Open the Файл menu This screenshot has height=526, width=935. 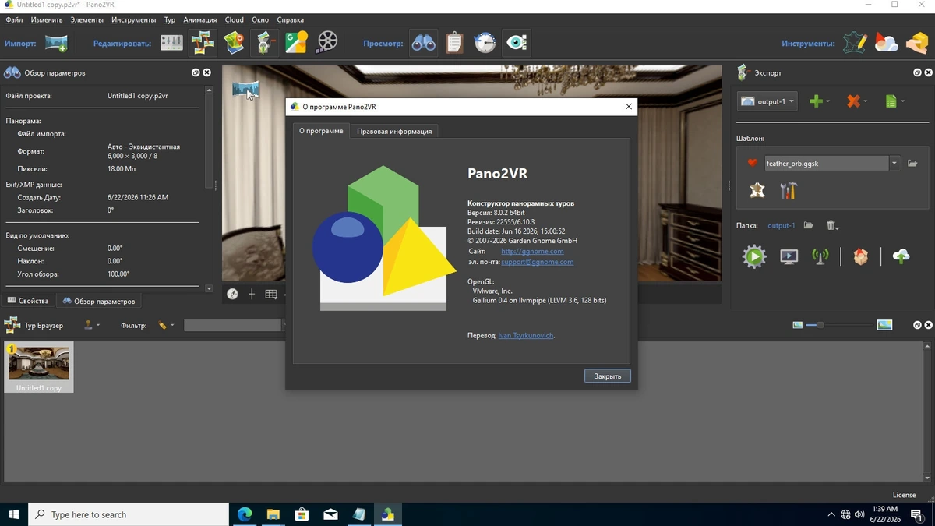pos(14,19)
